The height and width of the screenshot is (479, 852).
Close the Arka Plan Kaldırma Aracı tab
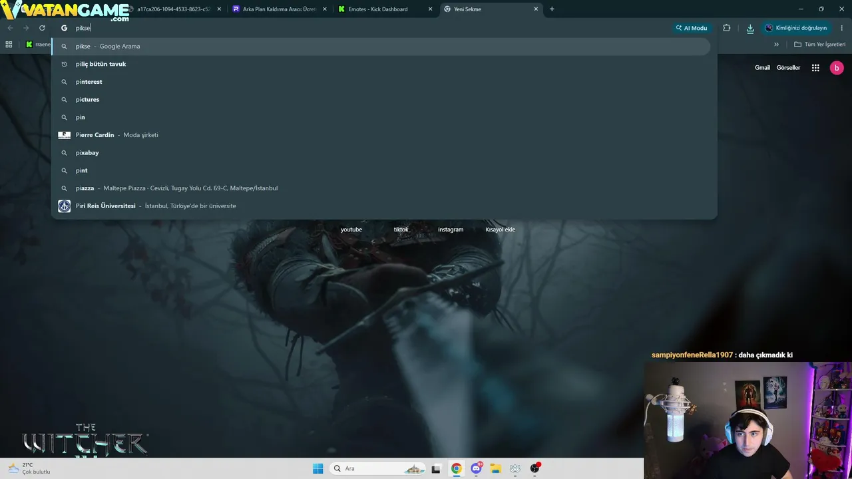(325, 9)
